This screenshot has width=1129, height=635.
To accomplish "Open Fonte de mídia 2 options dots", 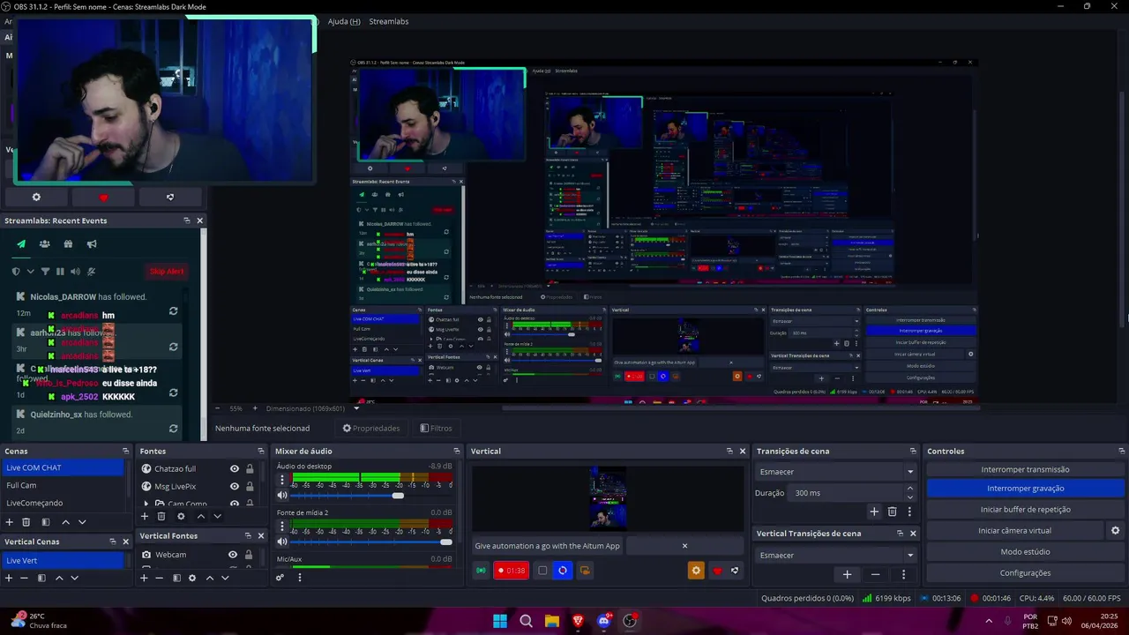I will (282, 527).
